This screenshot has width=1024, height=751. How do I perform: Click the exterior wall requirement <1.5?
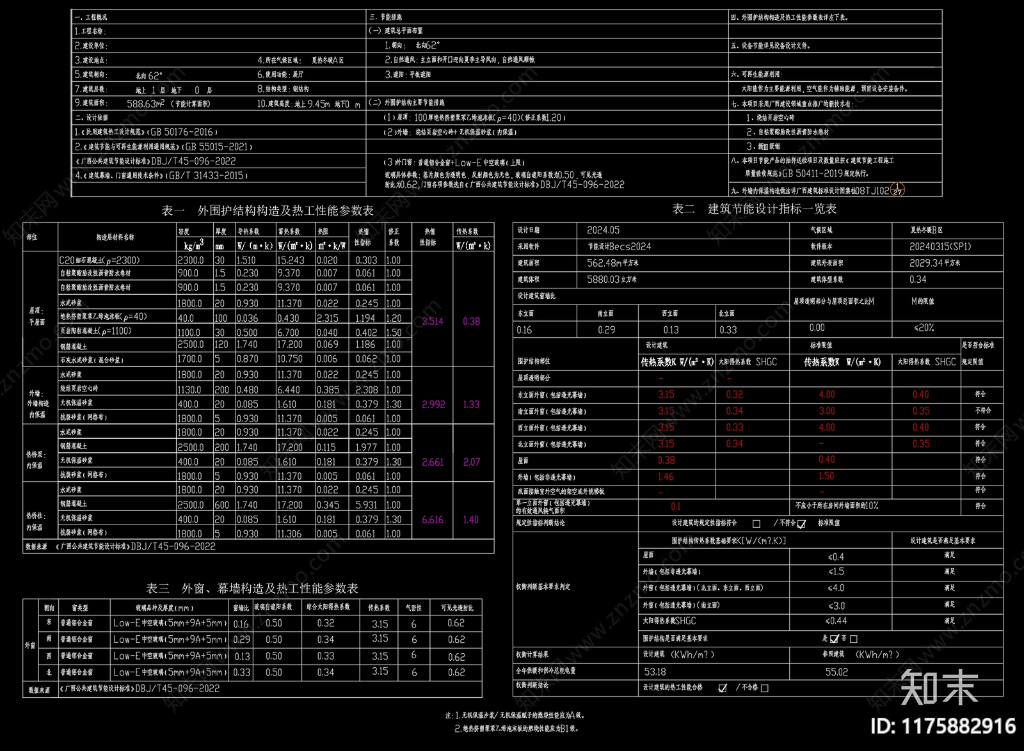coord(836,571)
